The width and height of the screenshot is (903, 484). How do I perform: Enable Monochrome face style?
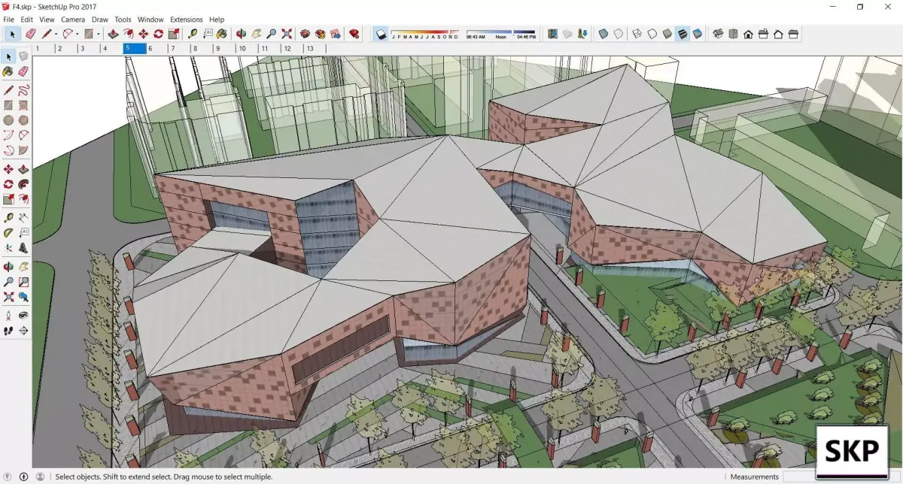(697, 34)
